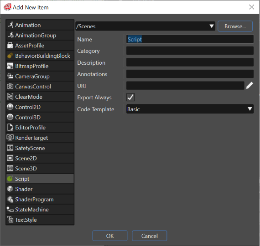Image resolution: width=260 pixels, height=246 pixels.
Task: Click the Control3D cube icon
Action: 10,117
